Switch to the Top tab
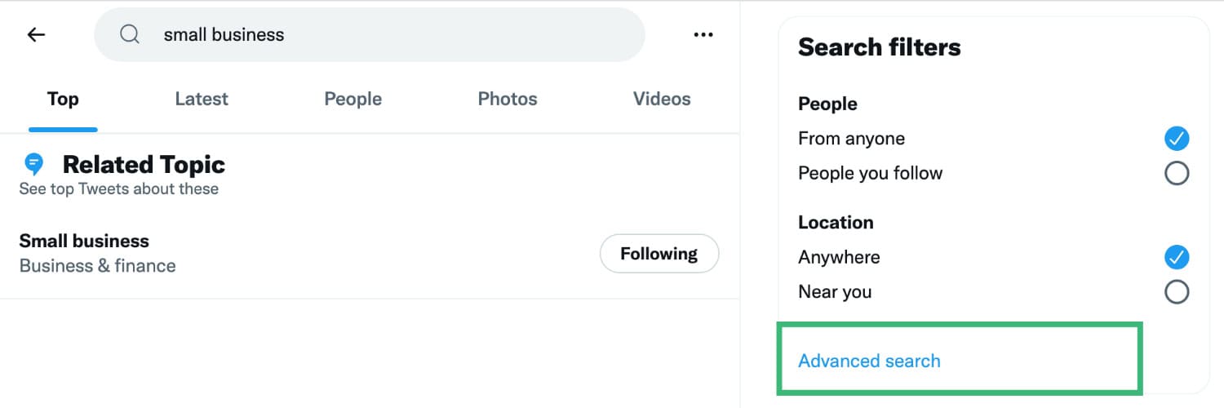The image size is (1224, 408). click(63, 100)
